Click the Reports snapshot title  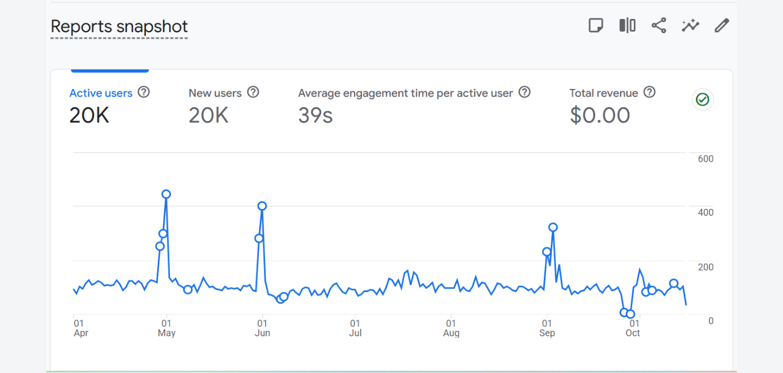coord(119,26)
